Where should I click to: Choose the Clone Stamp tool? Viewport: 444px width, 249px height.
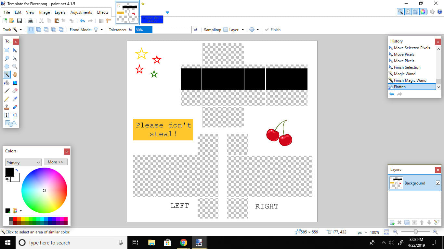click(7, 107)
